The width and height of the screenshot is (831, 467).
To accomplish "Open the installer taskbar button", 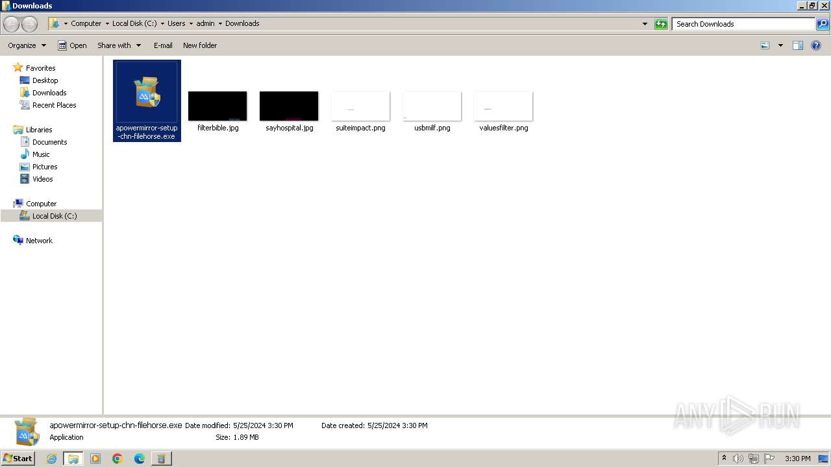I will tap(161, 459).
